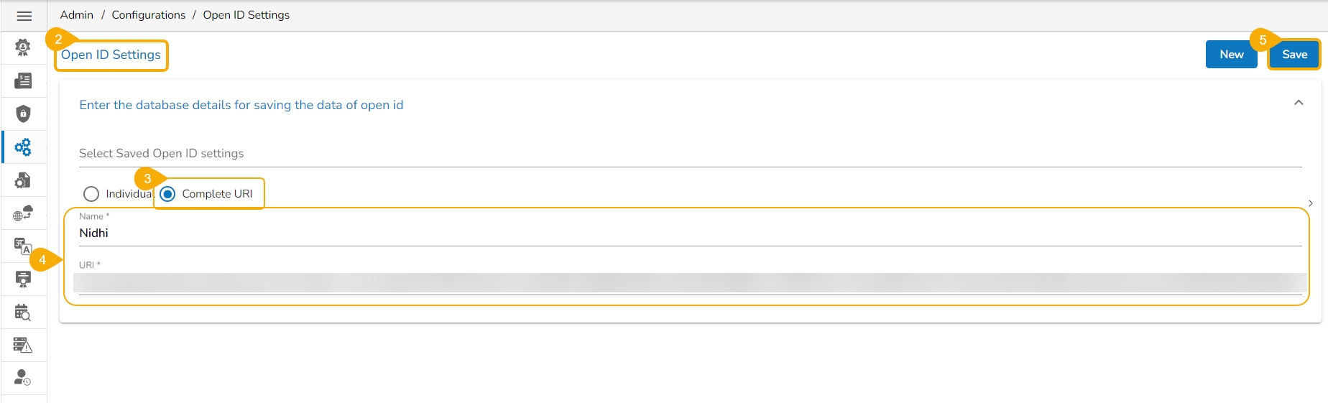Viewport: 1328px width, 403px height.
Task: Open the user clock history sidebar icon
Action: (x=23, y=378)
